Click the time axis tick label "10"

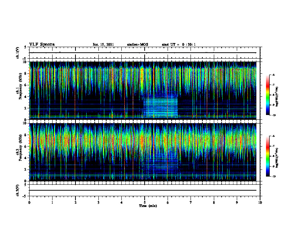tap(260, 203)
